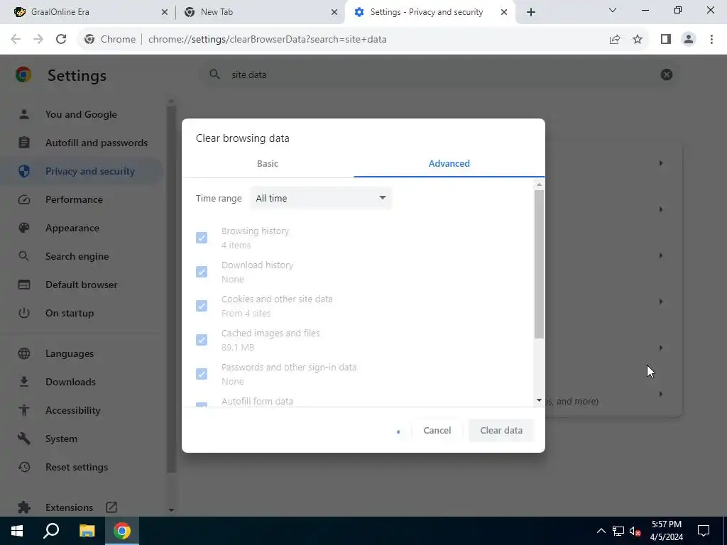Switch to the Advanced tab
The width and height of the screenshot is (727, 545).
click(449, 164)
